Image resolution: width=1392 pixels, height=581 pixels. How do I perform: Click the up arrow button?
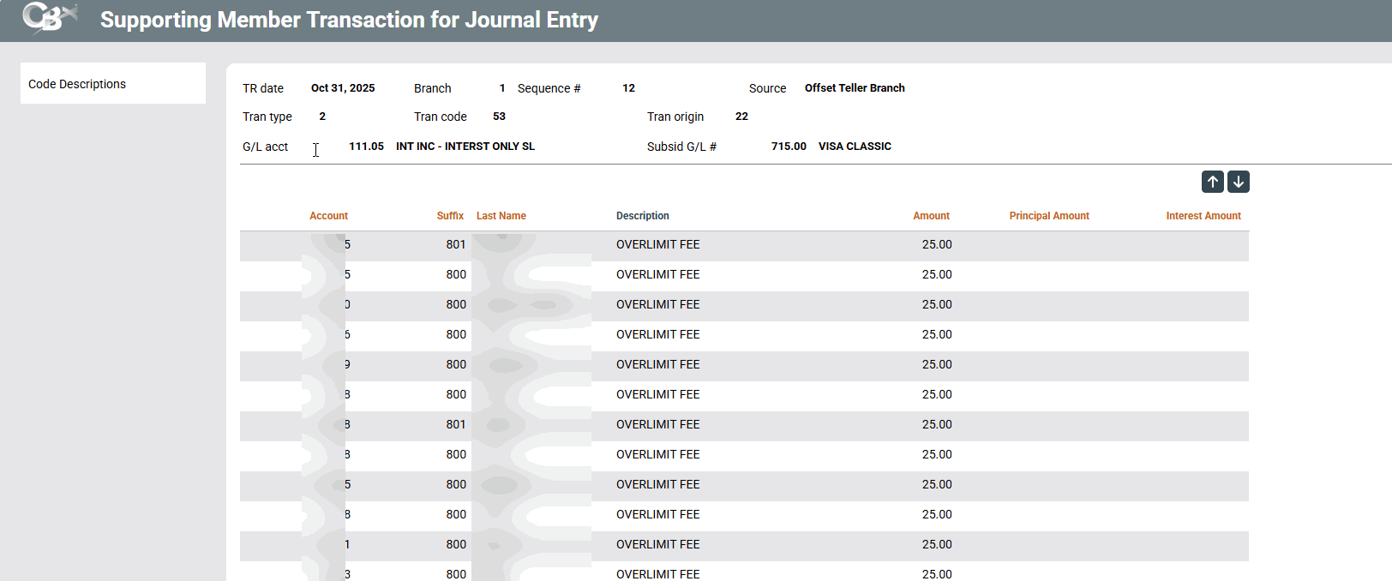point(1212,182)
